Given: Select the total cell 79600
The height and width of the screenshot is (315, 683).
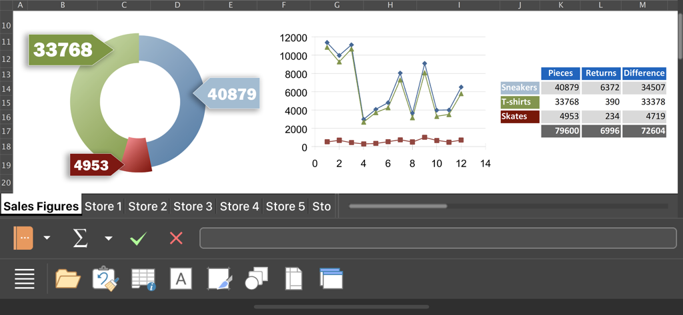Looking at the screenshot, I should (x=560, y=131).
